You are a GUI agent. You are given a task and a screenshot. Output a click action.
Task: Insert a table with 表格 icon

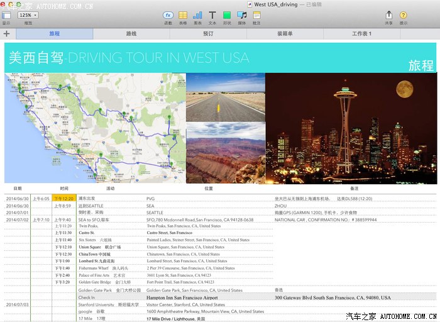pos(183,15)
